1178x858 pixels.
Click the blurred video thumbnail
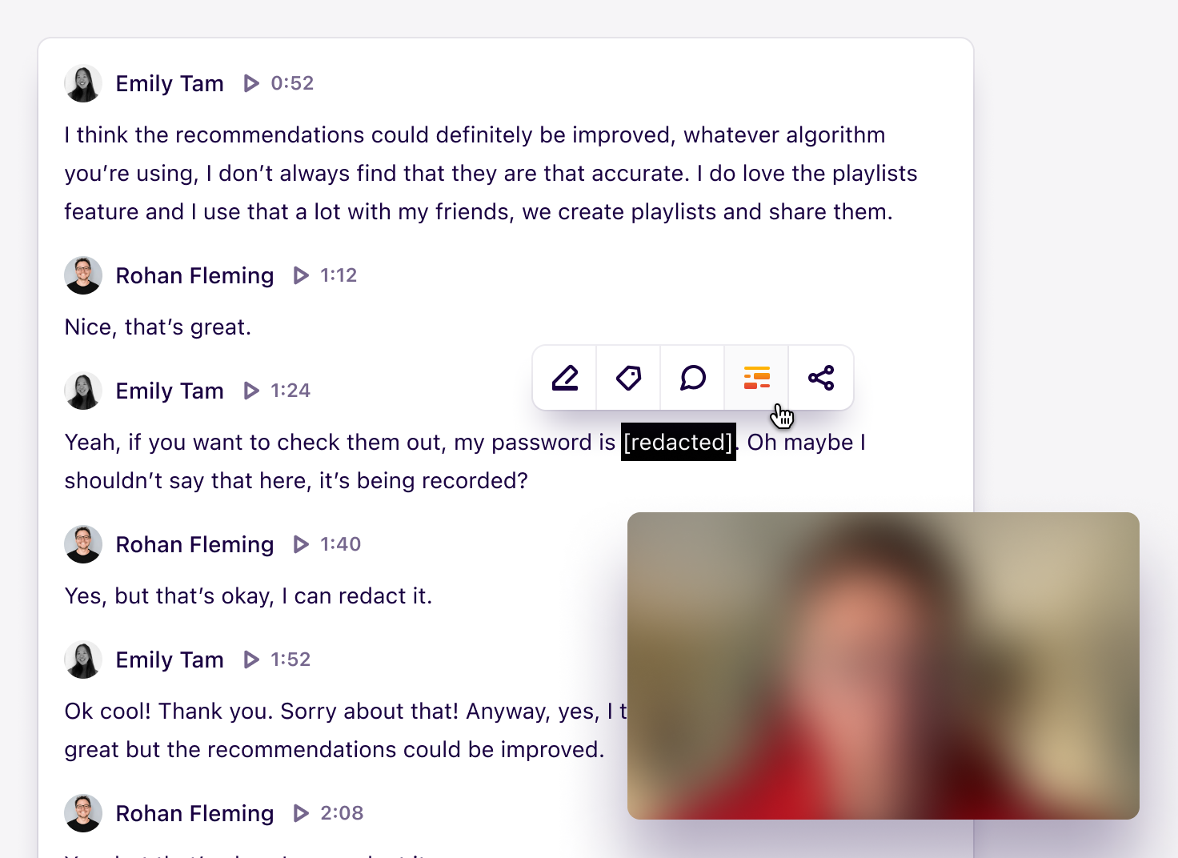[x=883, y=666]
